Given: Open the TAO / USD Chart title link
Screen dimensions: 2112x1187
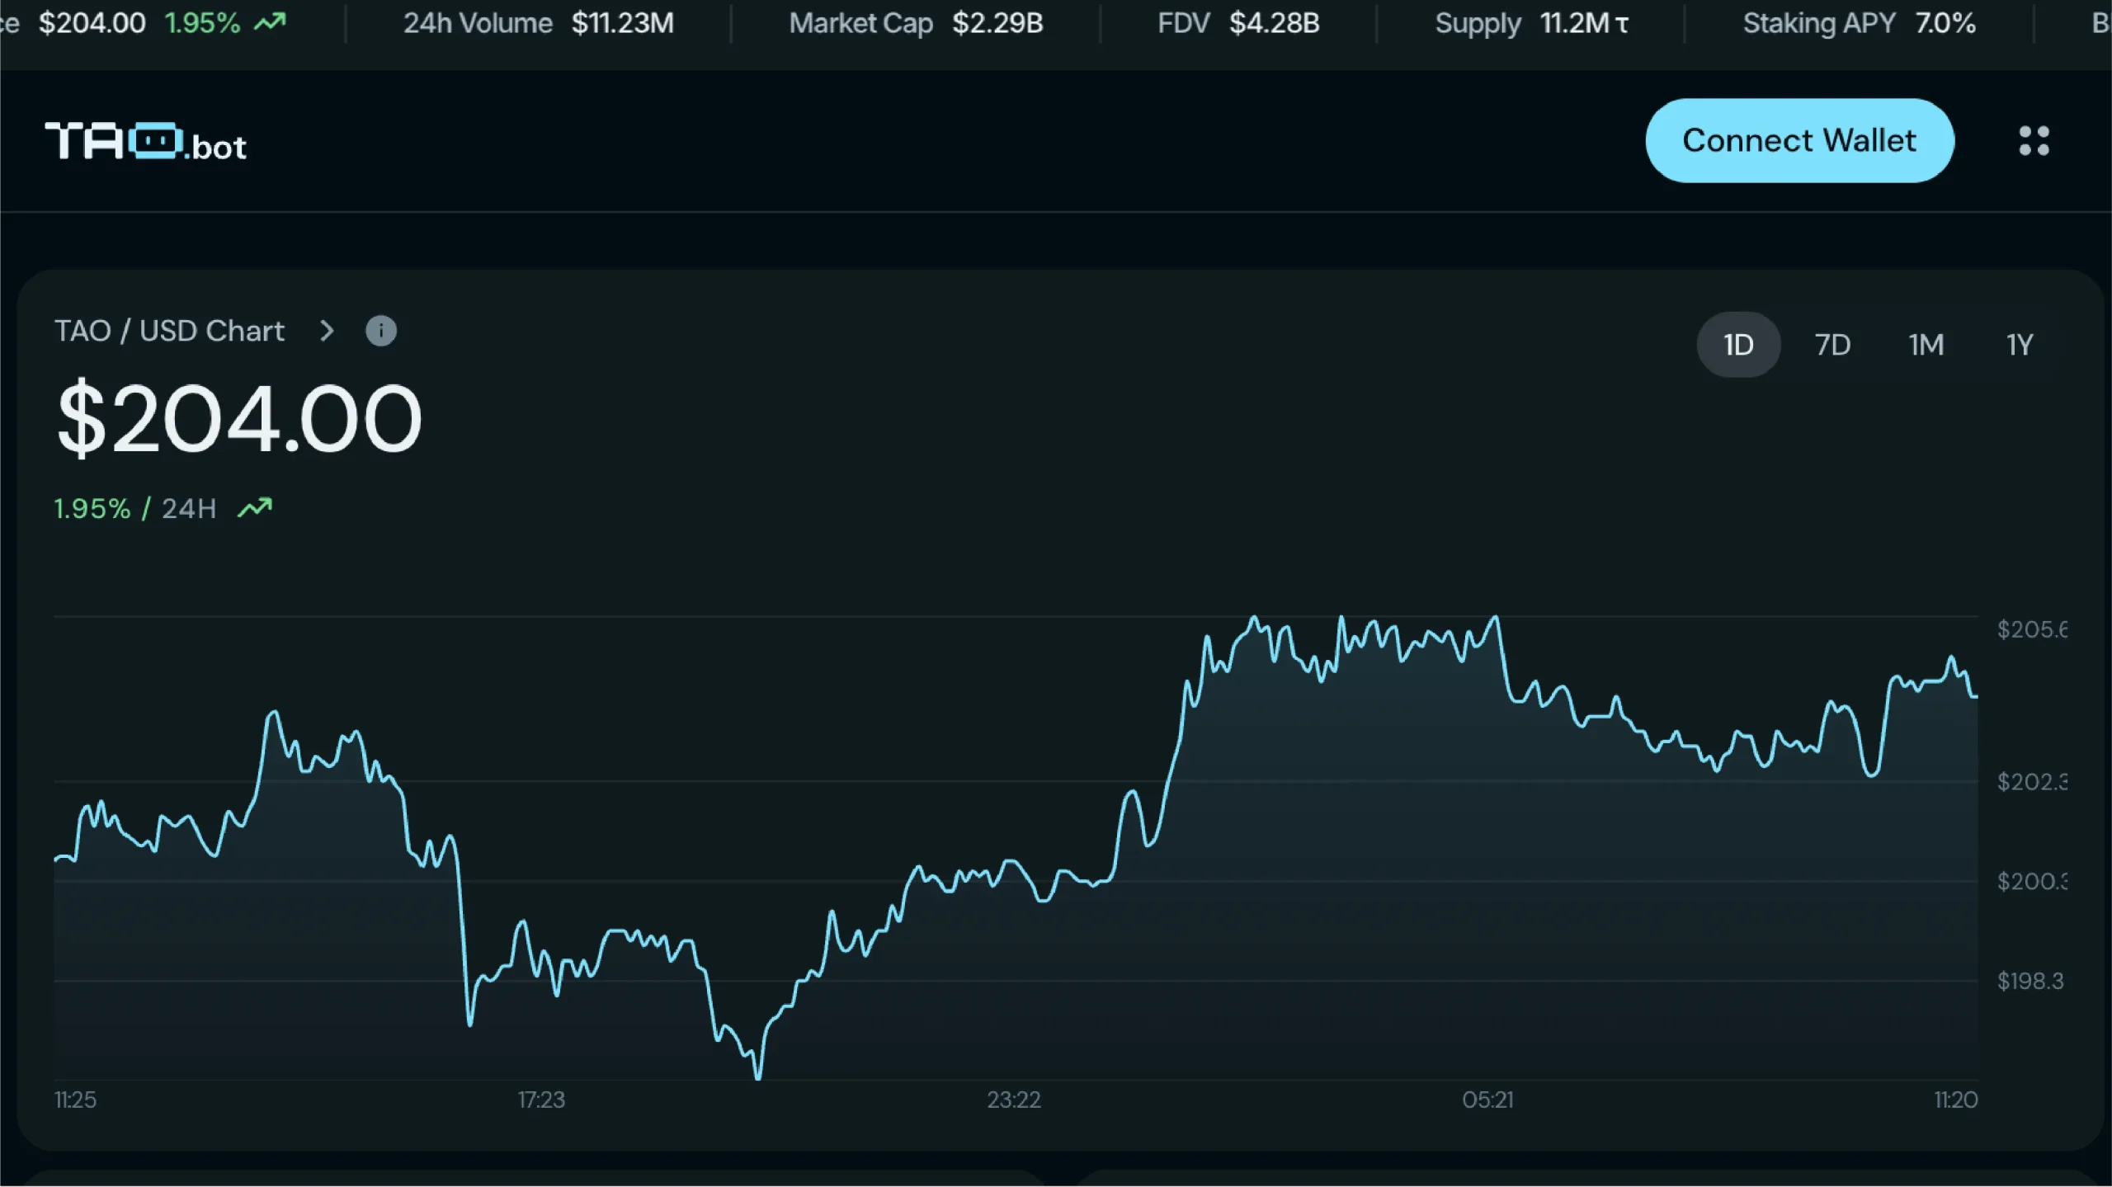Looking at the screenshot, I should click(x=169, y=331).
